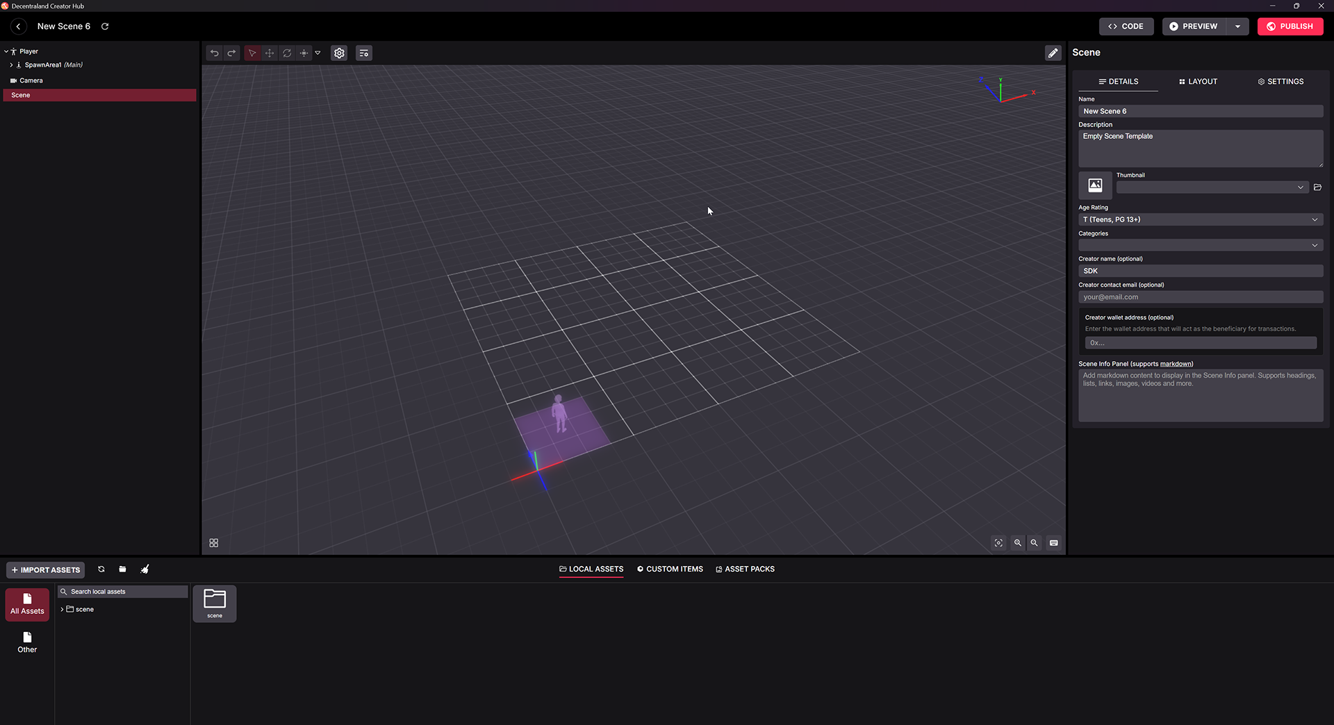Viewport: 1334px width, 725px height.
Task: Toggle the pencil edit icon near the Scene panel
Action: (x=1053, y=53)
